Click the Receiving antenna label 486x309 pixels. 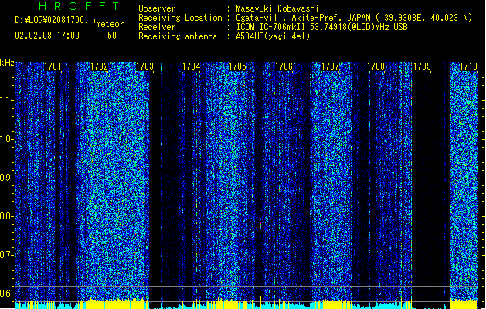(x=178, y=36)
